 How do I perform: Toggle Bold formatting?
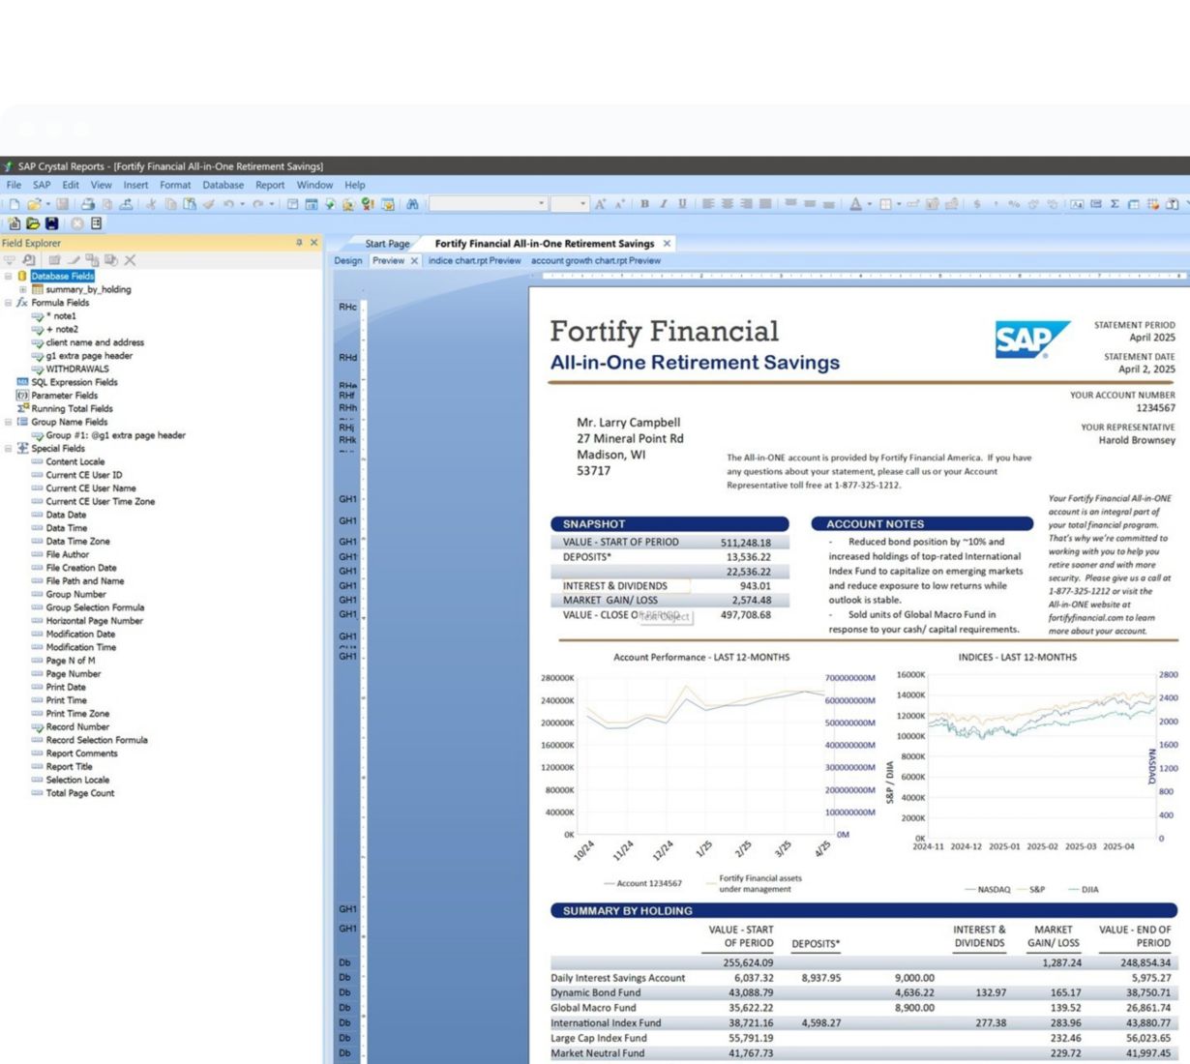(644, 204)
